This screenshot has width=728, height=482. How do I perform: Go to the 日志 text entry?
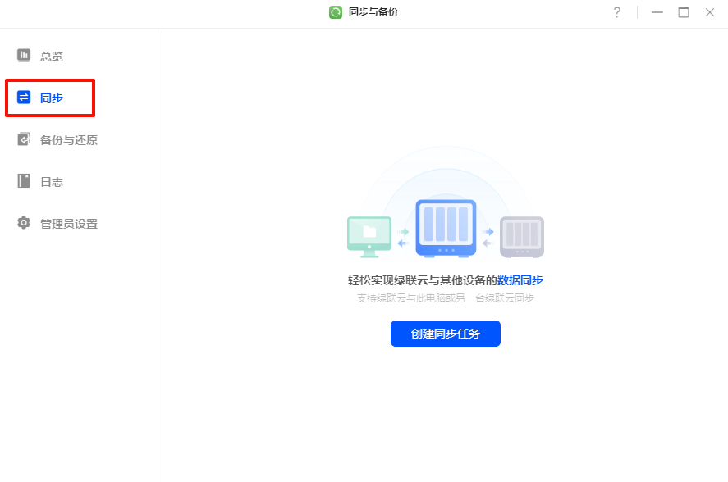[52, 182]
